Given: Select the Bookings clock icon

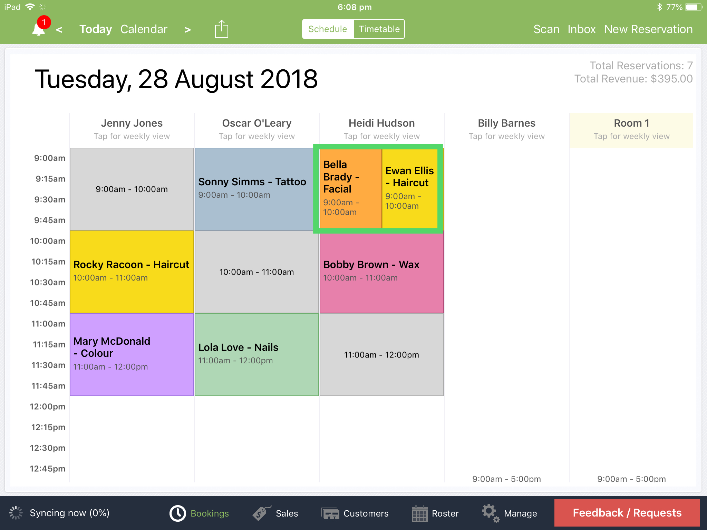Looking at the screenshot, I should (x=177, y=513).
